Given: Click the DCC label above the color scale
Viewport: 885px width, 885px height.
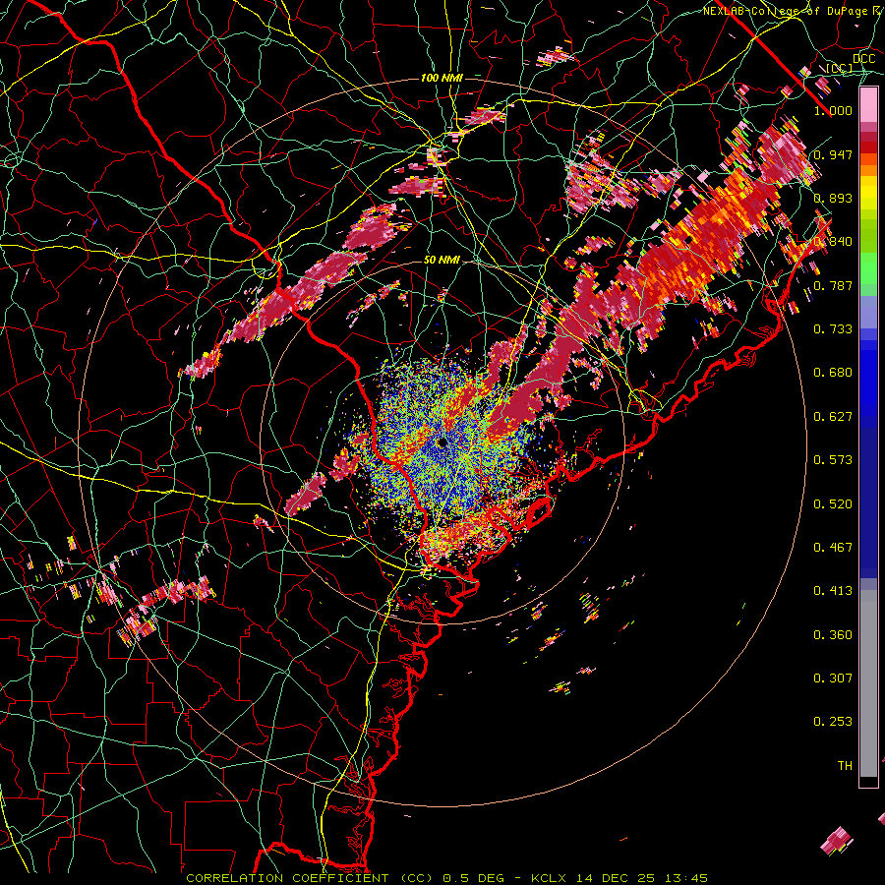Looking at the screenshot, I should coord(863,59).
